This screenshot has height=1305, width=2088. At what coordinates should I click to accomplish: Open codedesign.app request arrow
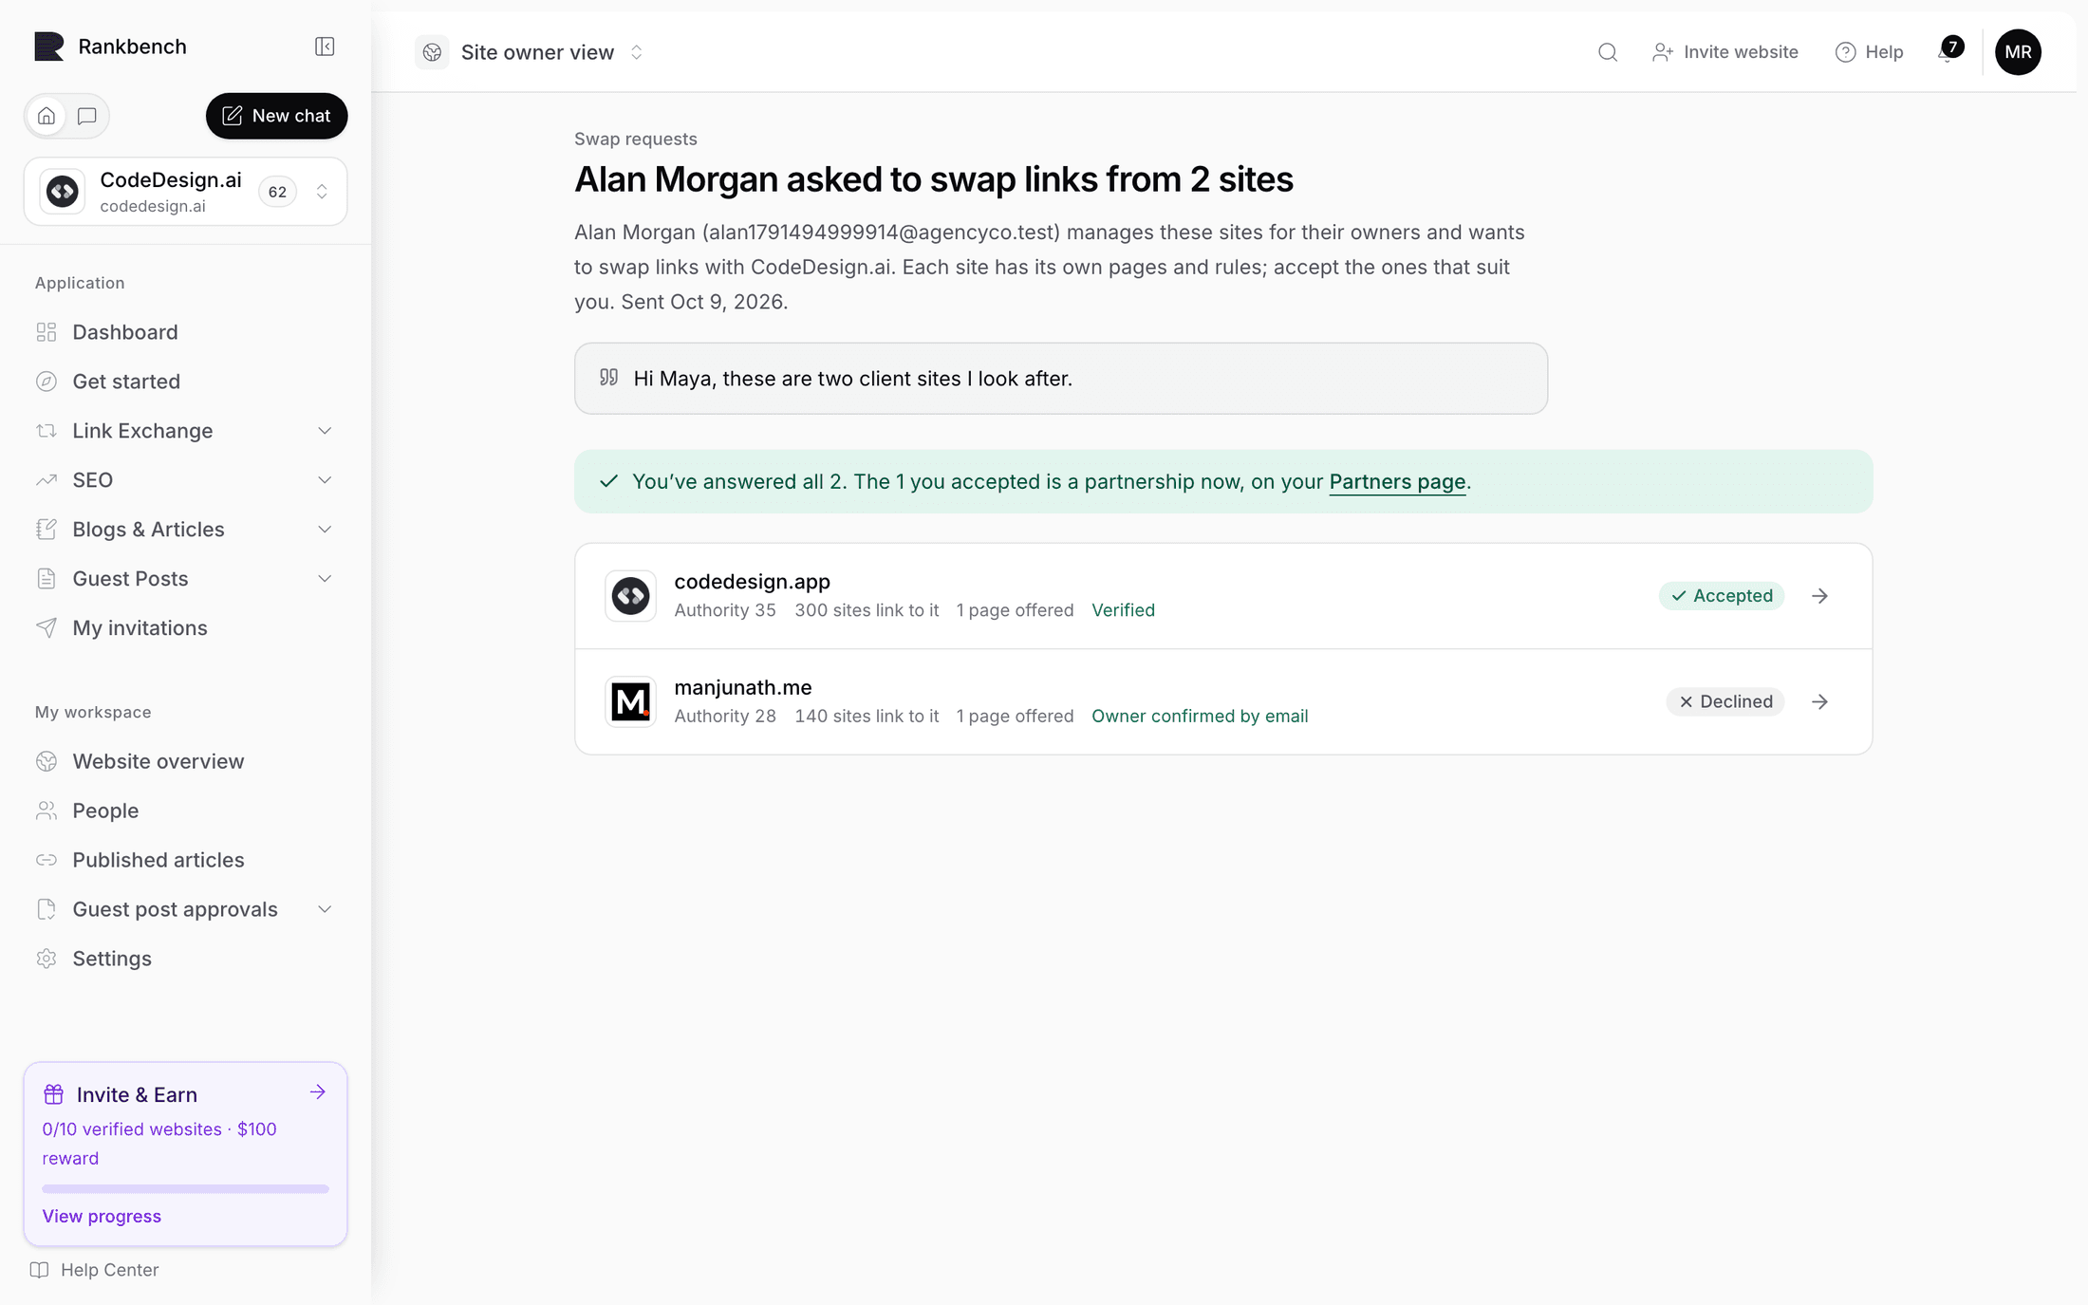pyautogui.click(x=1819, y=596)
